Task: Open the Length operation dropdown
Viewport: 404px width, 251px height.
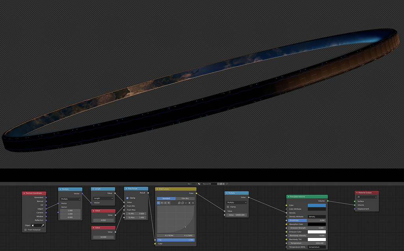Action: coord(103,198)
